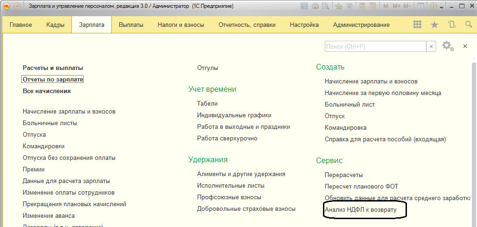The image size is (477, 227).
Task: Click the 1C main menu dropdown arrow
Action: (x=17, y=6)
